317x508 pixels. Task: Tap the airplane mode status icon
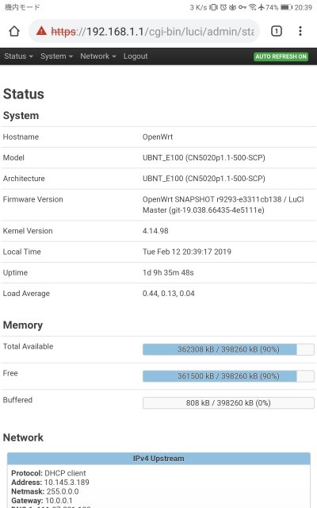[x=262, y=7]
